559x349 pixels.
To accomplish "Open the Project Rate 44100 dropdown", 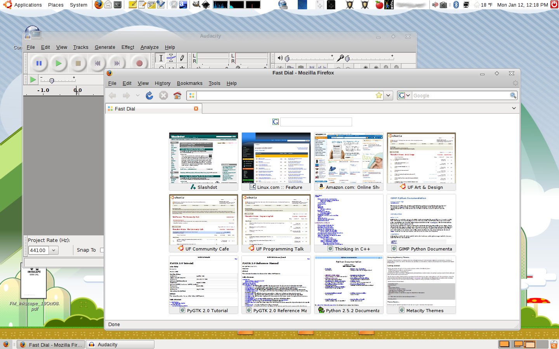I will pyautogui.click(x=54, y=250).
